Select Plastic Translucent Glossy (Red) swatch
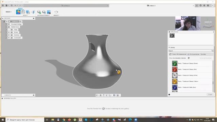Viewport: 217px width, 122px height. click(x=175, y=69)
